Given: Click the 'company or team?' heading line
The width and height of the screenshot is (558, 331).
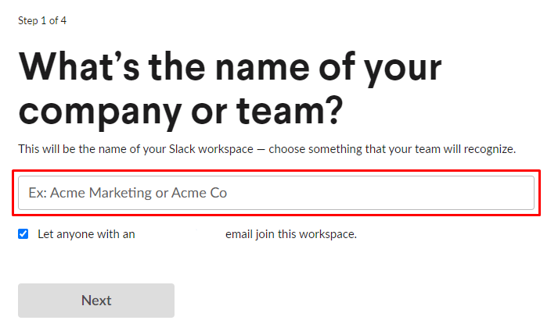Looking at the screenshot, I should point(181,112).
